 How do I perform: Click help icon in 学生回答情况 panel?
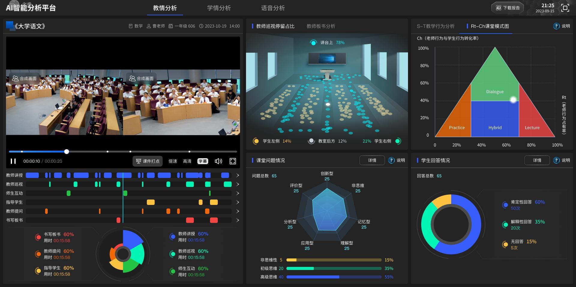click(x=556, y=160)
